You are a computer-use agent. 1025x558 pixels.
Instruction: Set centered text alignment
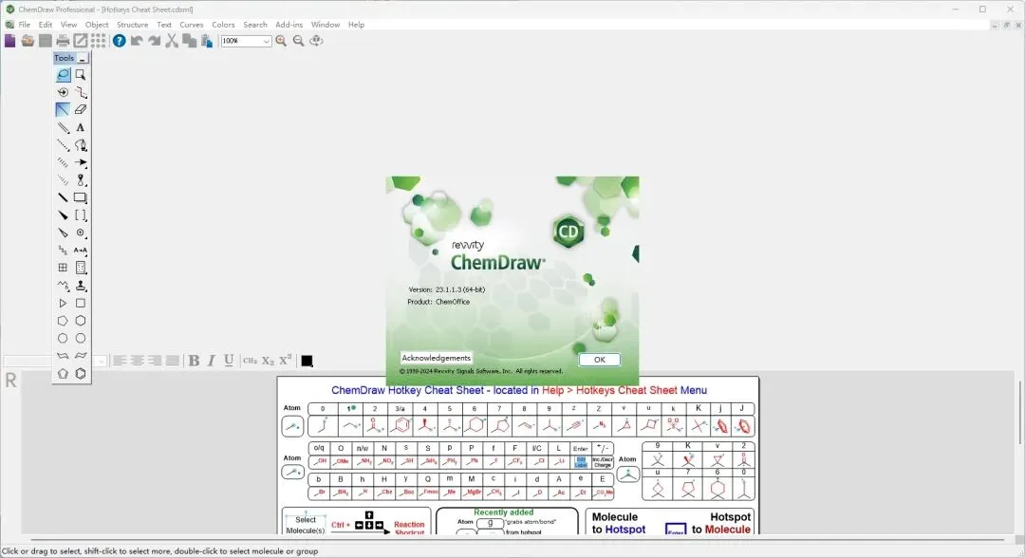[x=137, y=361]
